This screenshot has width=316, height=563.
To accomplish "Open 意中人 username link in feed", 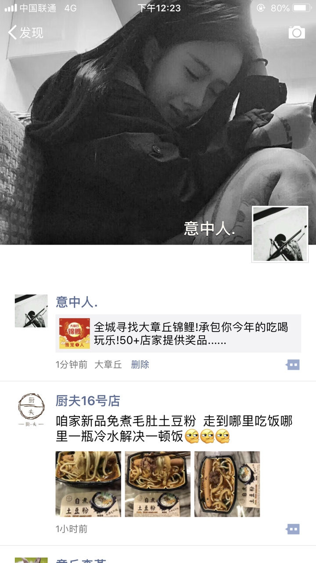I will pyautogui.click(x=76, y=302).
